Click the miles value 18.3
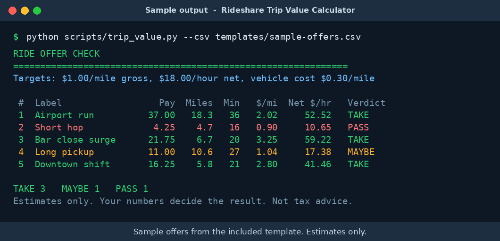 coord(202,115)
